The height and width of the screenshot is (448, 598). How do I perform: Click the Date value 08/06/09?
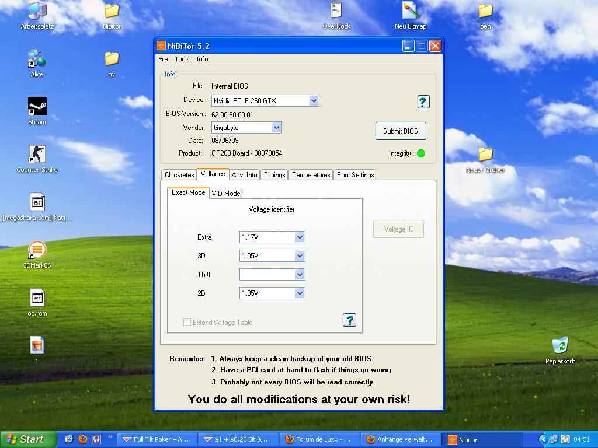click(x=225, y=140)
